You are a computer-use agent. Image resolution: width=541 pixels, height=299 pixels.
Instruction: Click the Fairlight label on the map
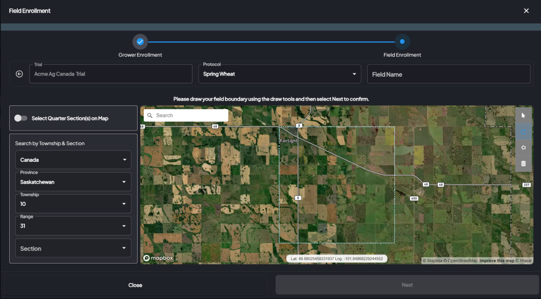[288, 141]
